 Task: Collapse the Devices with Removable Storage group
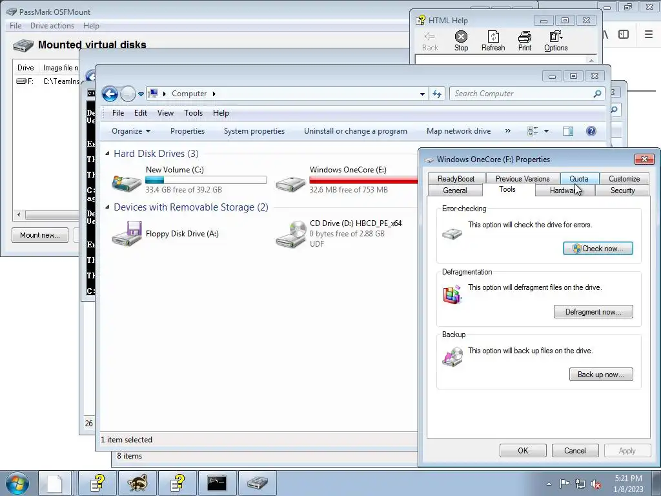(x=107, y=207)
